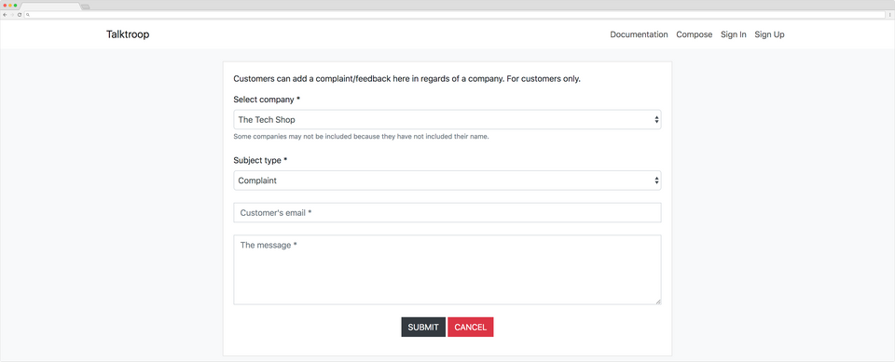Click the Talktroop brand link
This screenshot has height=362, width=895.
[128, 34]
